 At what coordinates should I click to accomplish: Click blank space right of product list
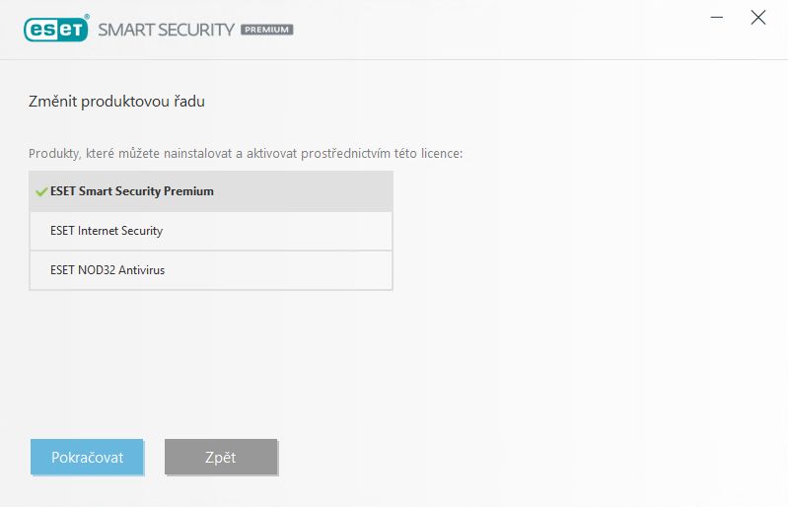[x=578, y=231]
